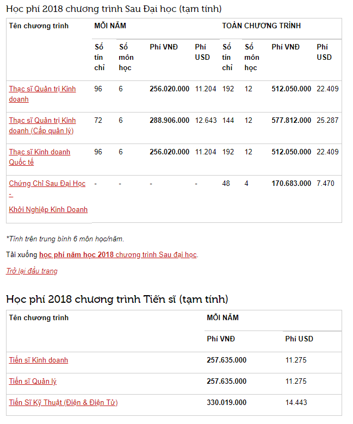Click the TOÀN CHƯƠNG TRÌNH column header
353x424 pixels.
click(261, 26)
